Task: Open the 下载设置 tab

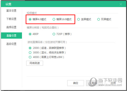Action: coord(11,19)
